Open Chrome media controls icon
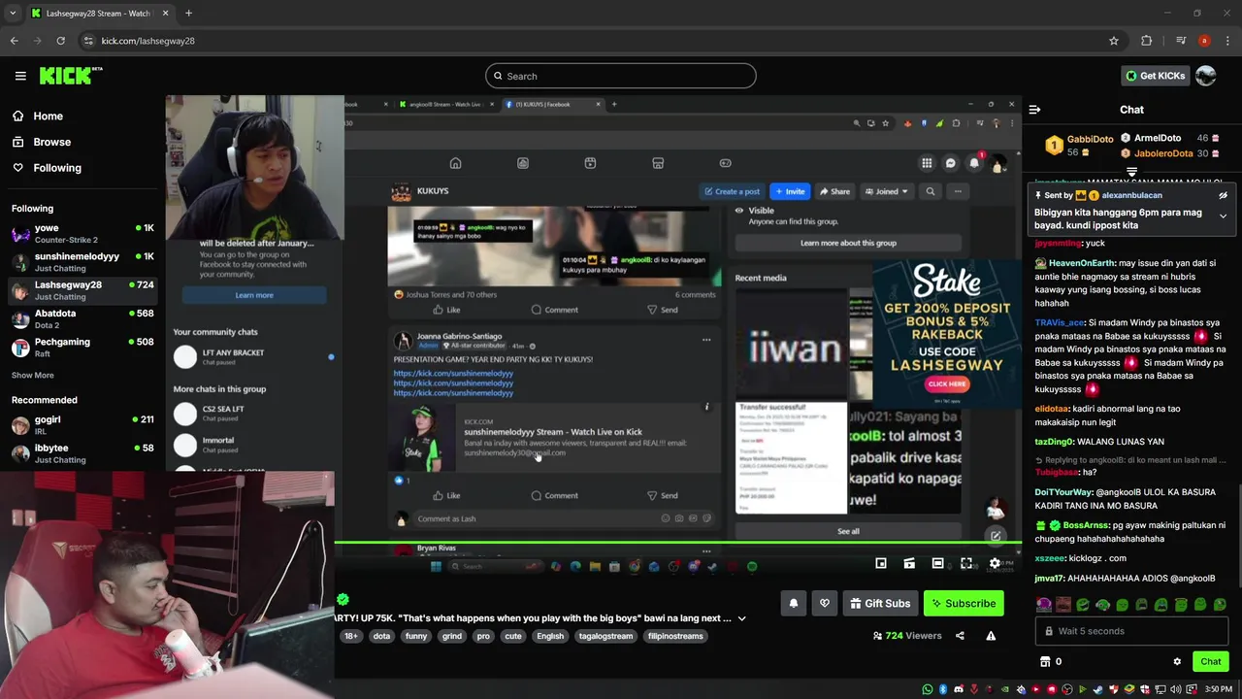Image resolution: width=1242 pixels, height=699 pixels. coord(1180,41)
